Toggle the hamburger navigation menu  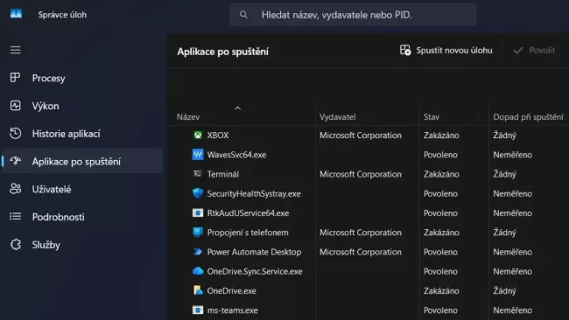point(15,50)
